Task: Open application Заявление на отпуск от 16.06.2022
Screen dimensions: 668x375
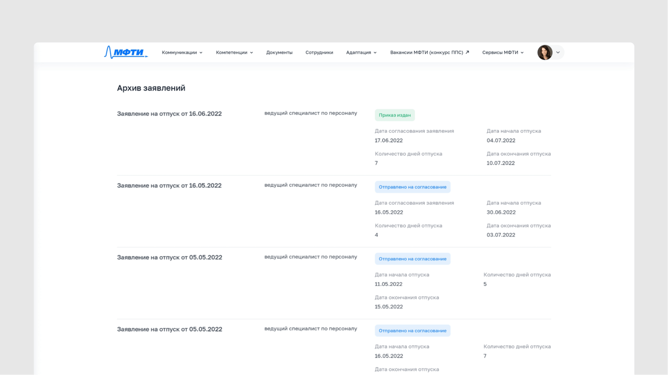Action: [169, 114]
